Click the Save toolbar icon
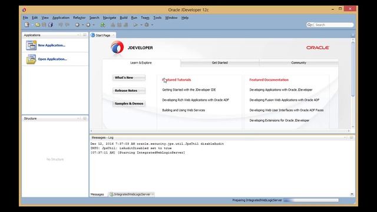 [x=44, y=25]
